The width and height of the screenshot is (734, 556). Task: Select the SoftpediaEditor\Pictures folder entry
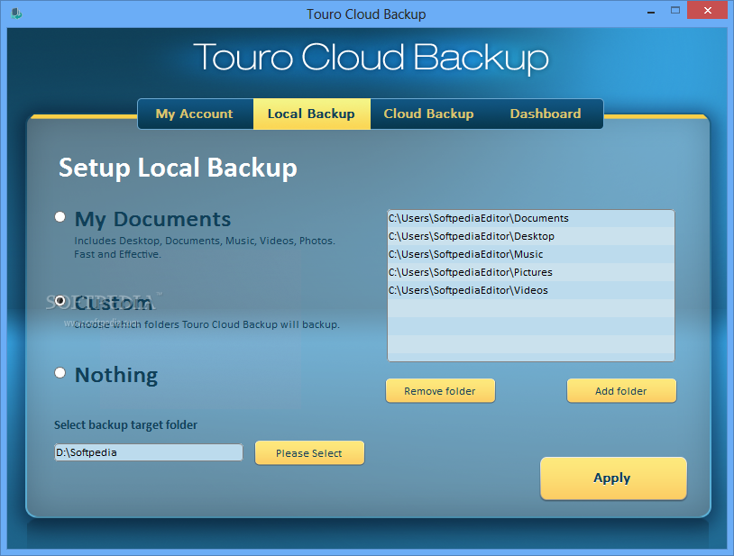[531, 272]
